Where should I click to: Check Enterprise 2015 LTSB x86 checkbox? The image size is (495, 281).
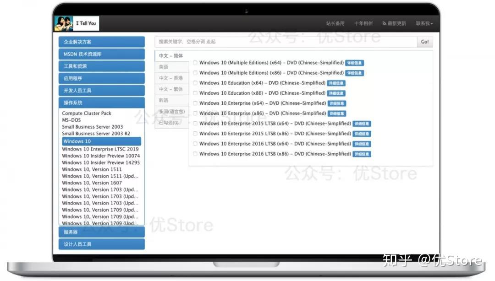195,133
